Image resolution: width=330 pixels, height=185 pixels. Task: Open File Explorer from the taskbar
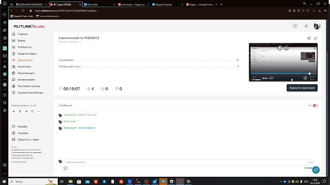(71, 181)
